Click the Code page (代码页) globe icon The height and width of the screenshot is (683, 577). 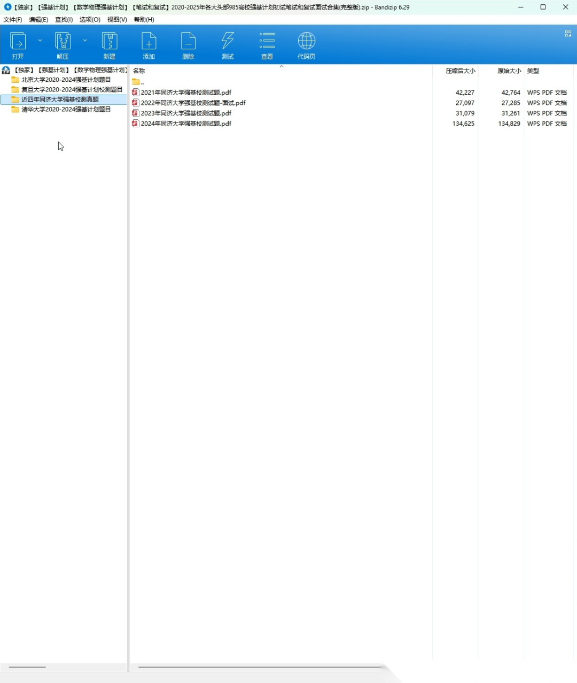pyautogui.click(x=306, y=42)
